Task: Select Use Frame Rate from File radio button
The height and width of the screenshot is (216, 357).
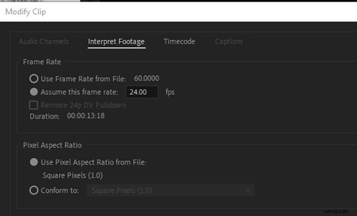Action: pyautogui.click(x=34, y=78)
